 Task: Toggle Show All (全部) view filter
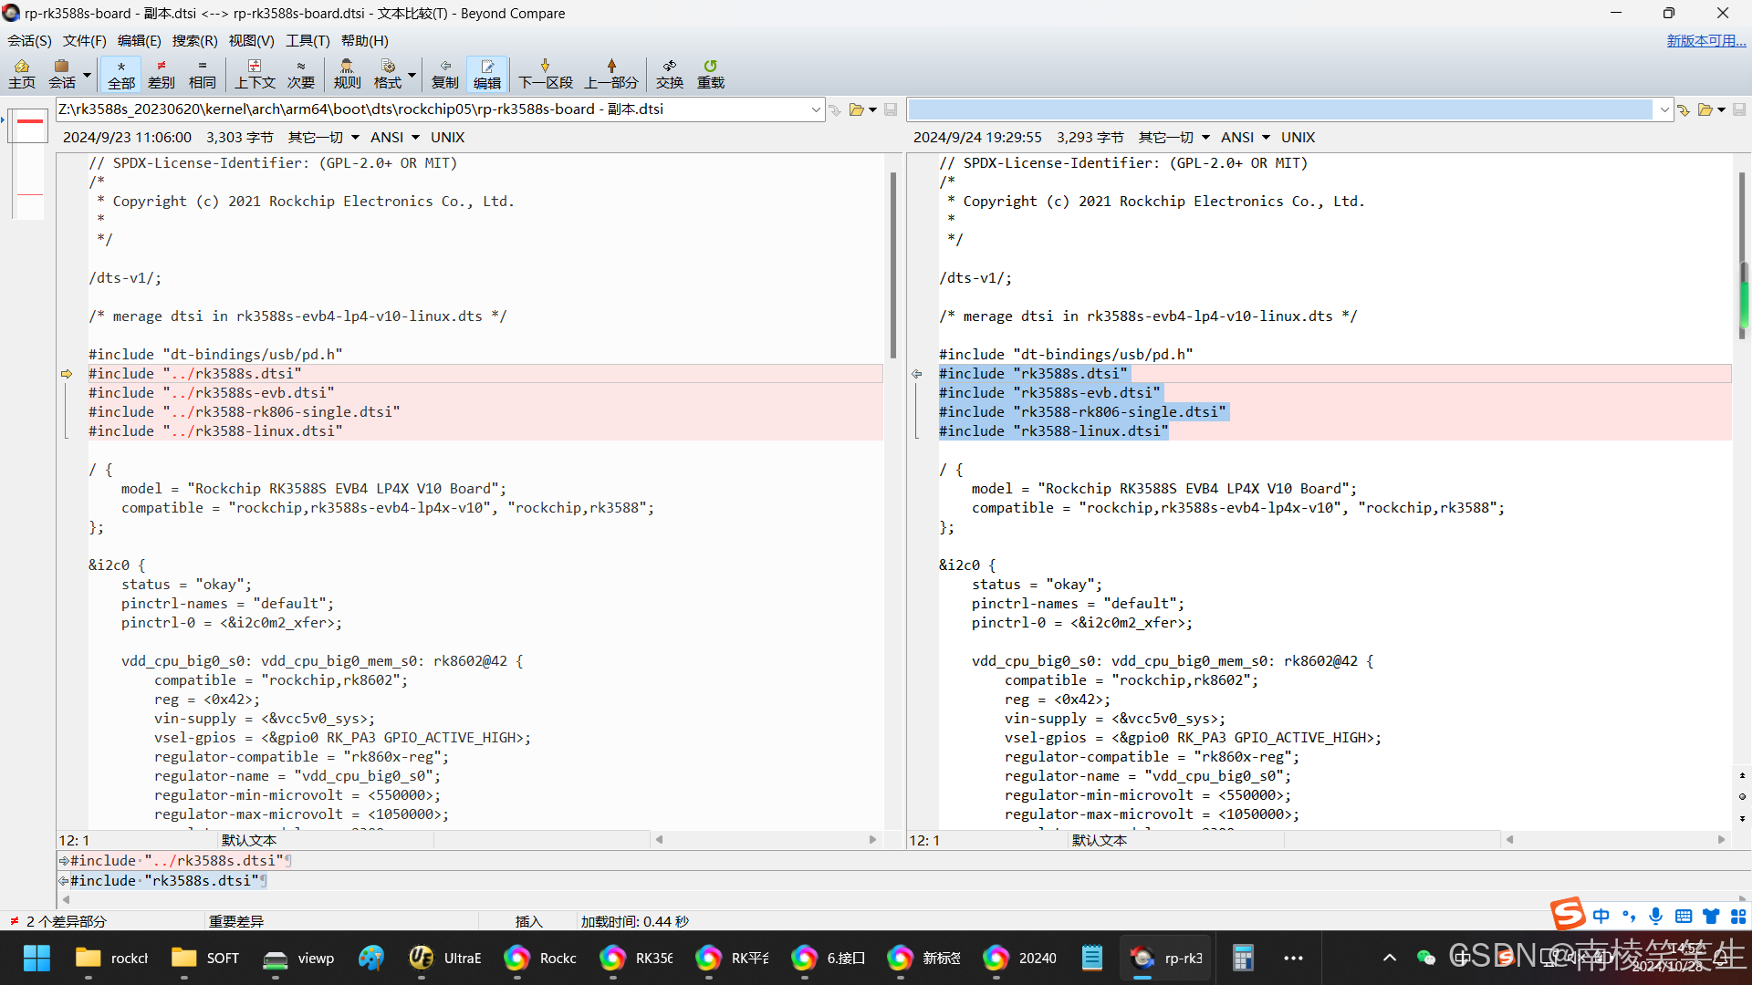pos(120,74)
